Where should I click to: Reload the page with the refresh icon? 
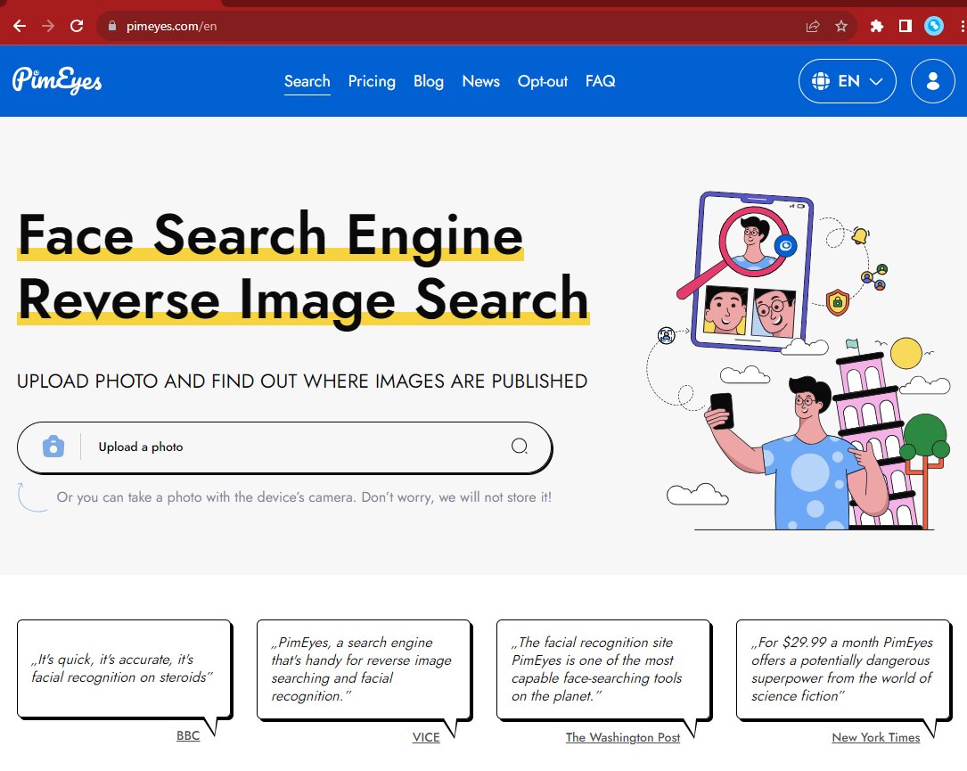click(x=77, y=26)
